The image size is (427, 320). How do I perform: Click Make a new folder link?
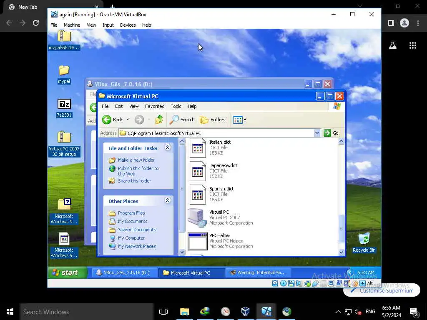pyautogui.click(x=136, y=160)
